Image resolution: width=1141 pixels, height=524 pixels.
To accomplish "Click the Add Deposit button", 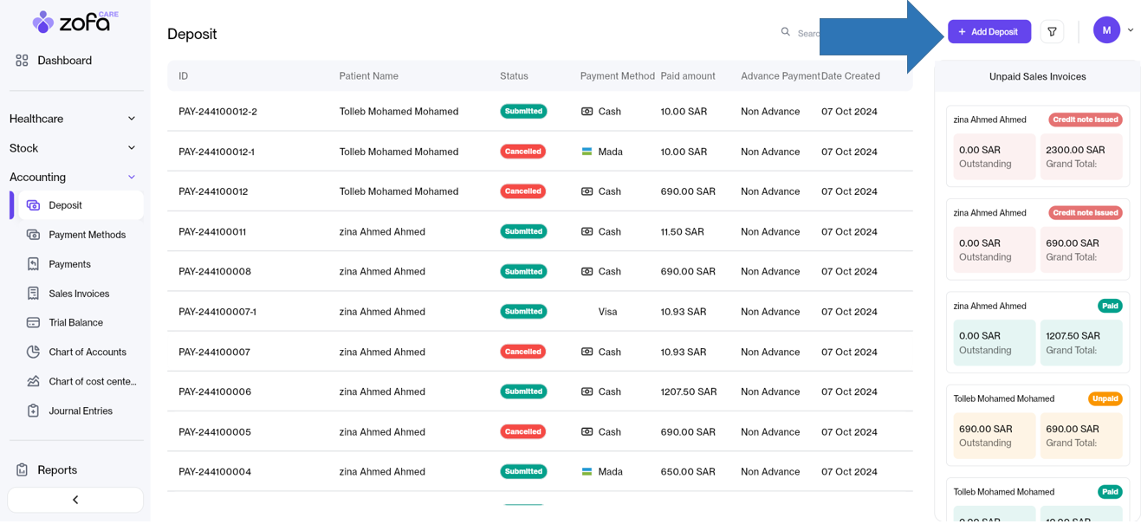I will point(989,32).
